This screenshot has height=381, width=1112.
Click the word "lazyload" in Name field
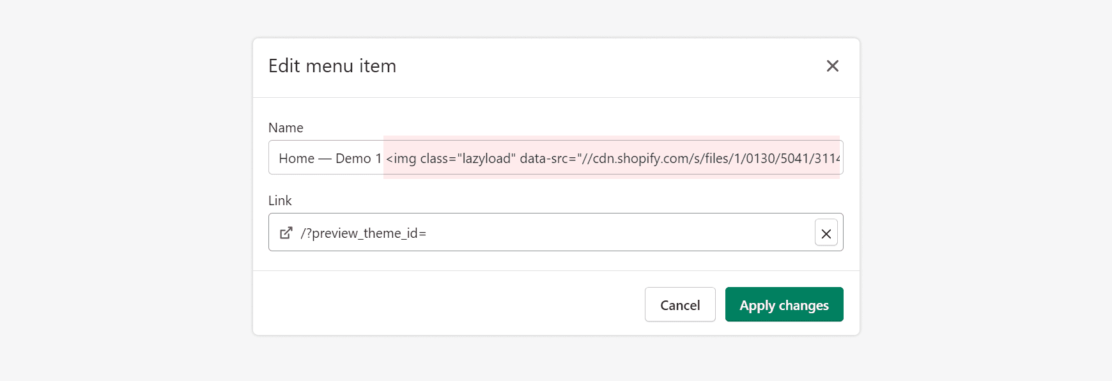click(486, 159)
